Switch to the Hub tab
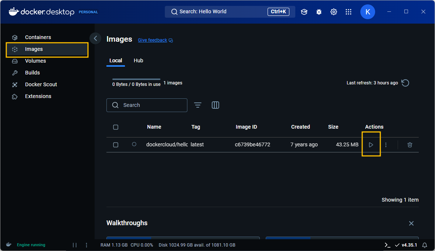Viewport: 435px width, 251px height. tap(139, 60)
